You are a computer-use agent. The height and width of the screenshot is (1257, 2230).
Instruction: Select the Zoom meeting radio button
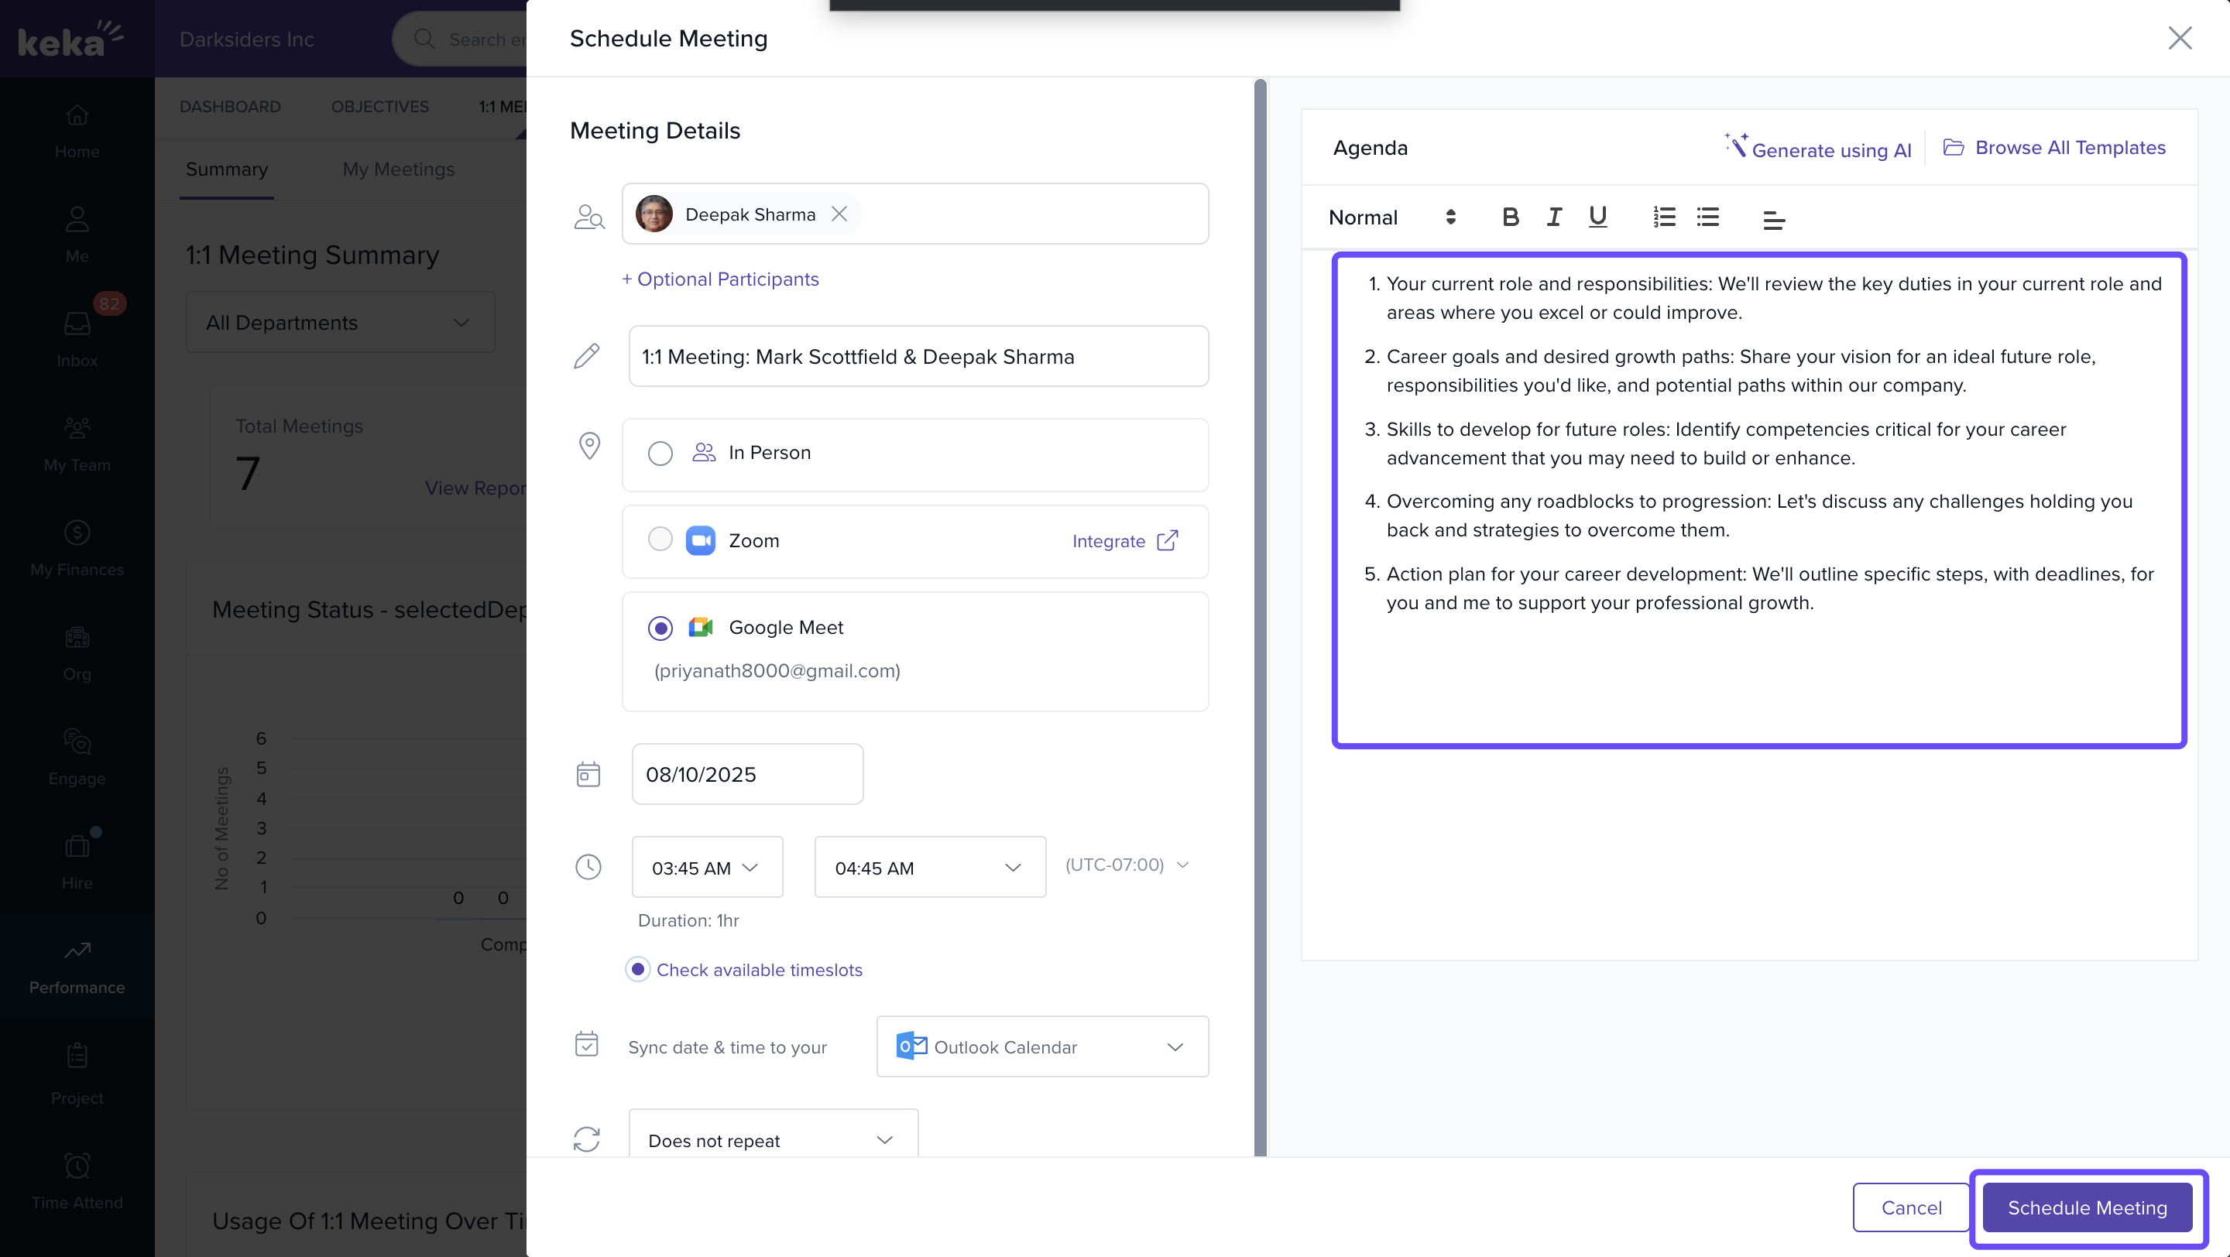click(x=660, y=539)
